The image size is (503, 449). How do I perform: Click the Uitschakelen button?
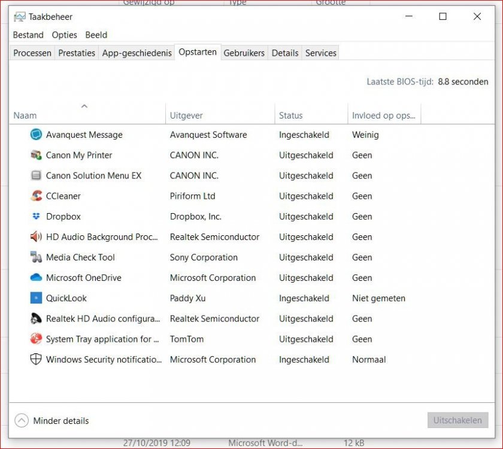click(457, 420)
